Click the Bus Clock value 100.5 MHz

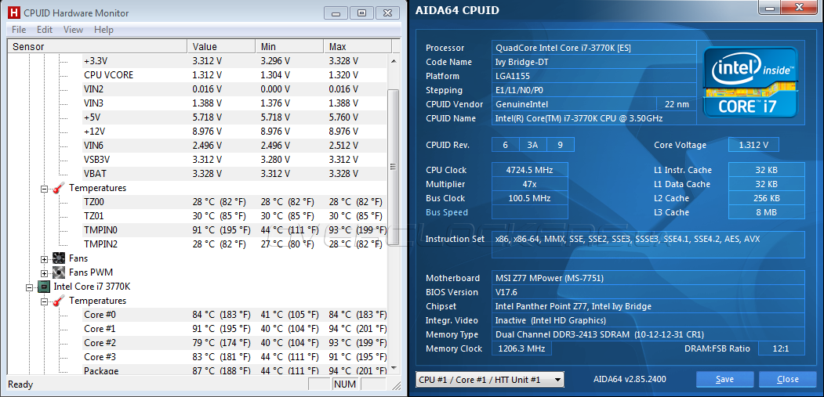click(530, 198)
